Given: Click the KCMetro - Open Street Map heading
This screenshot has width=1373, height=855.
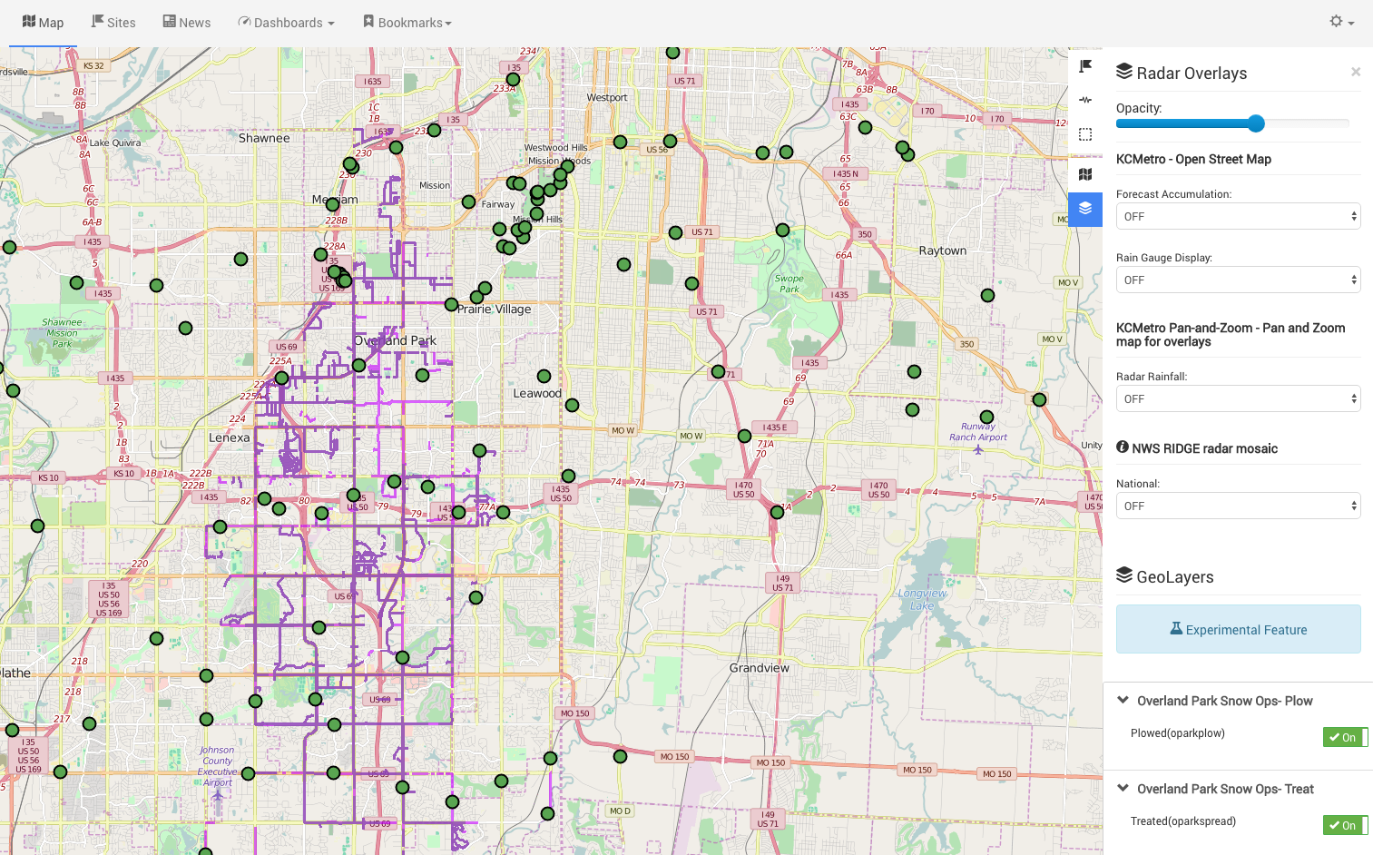Looking at the screenshot, I should pos(1193,159).
